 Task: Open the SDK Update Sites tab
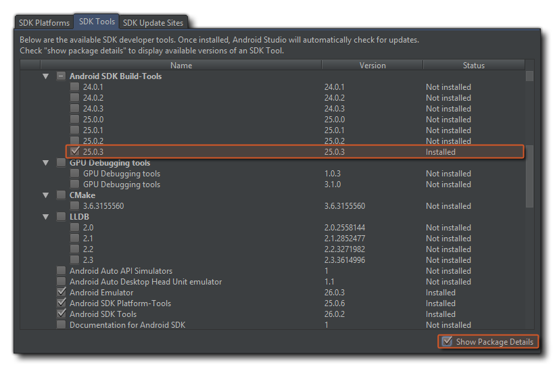153,23
